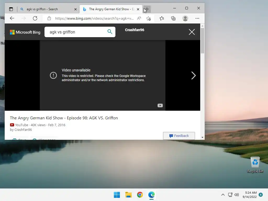Viewport: 268px width, 201px height.
Task: Click the YouTube logo in video player
Action: click(160, 105)
